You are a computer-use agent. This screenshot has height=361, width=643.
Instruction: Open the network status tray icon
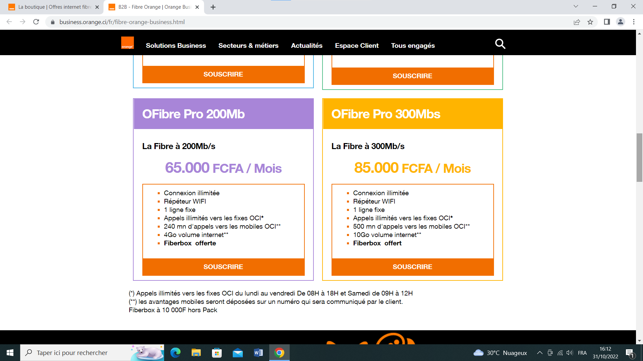point(560,353)
